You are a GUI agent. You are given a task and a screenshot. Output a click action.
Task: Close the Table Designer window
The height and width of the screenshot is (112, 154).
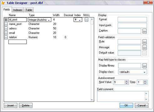[148, 2]
